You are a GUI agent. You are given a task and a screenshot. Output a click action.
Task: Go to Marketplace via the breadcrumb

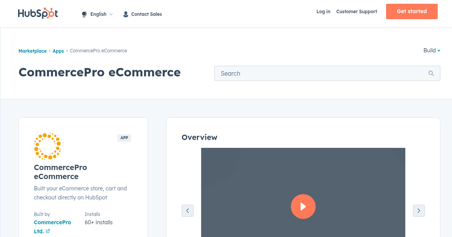[x=32, y=51]
